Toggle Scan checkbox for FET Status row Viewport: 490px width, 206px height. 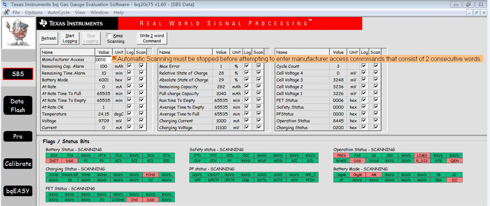tap(376, 100)
